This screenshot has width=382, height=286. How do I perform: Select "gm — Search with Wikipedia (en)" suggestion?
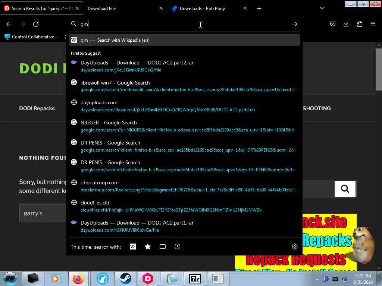184,40
